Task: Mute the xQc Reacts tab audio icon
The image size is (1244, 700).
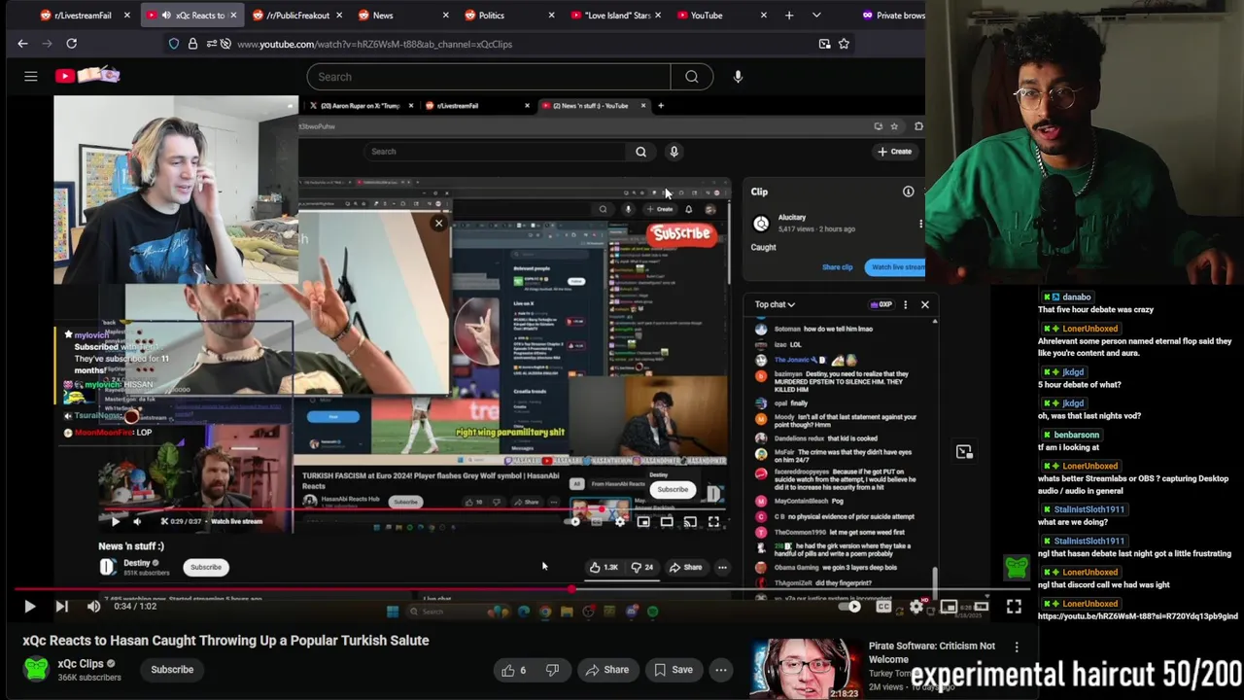Action: [166, 15]
